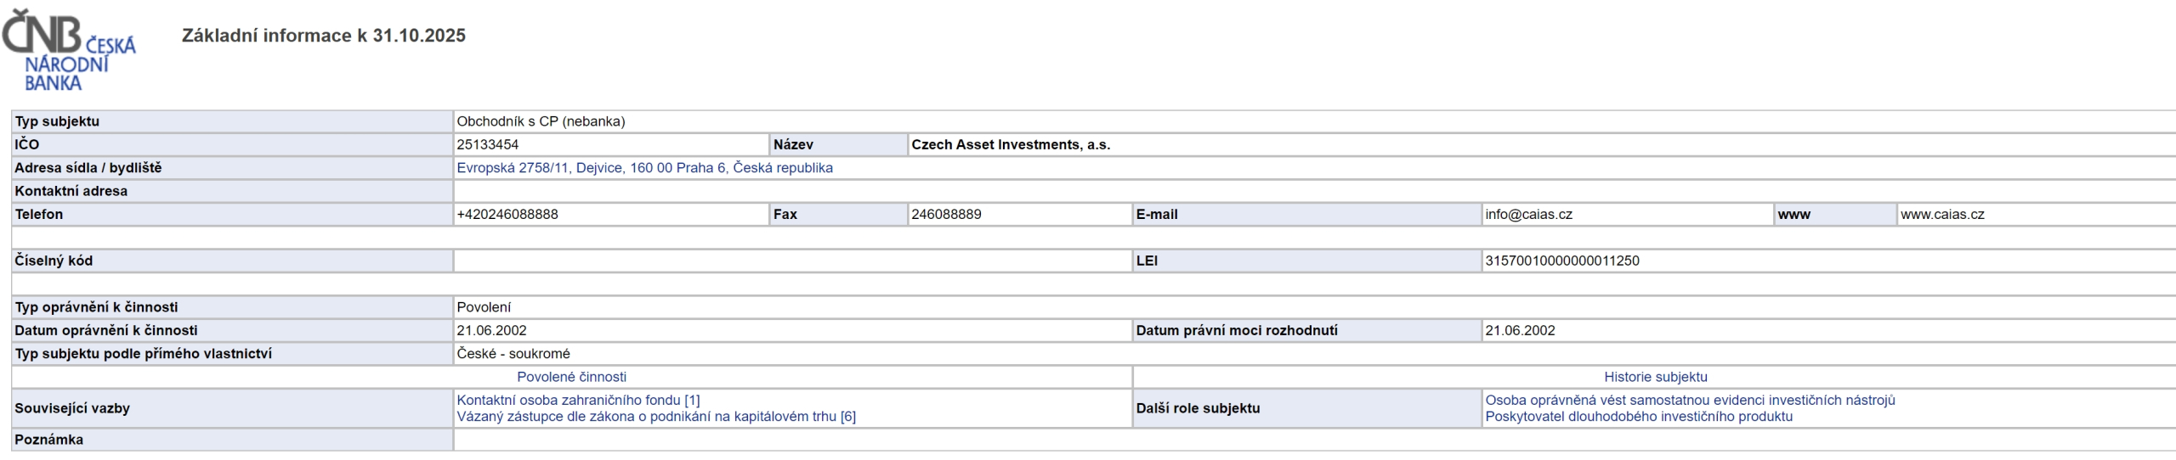Viewport: 2176px width, 460px height.
Task: Click the fax number 246088889
Action: (946, 215)
